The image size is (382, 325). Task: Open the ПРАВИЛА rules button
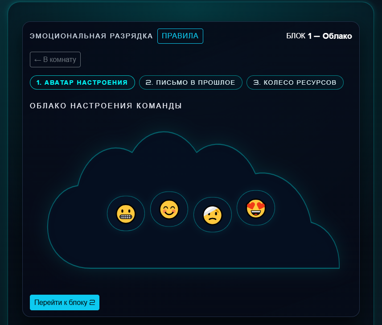tap(180, 36)
